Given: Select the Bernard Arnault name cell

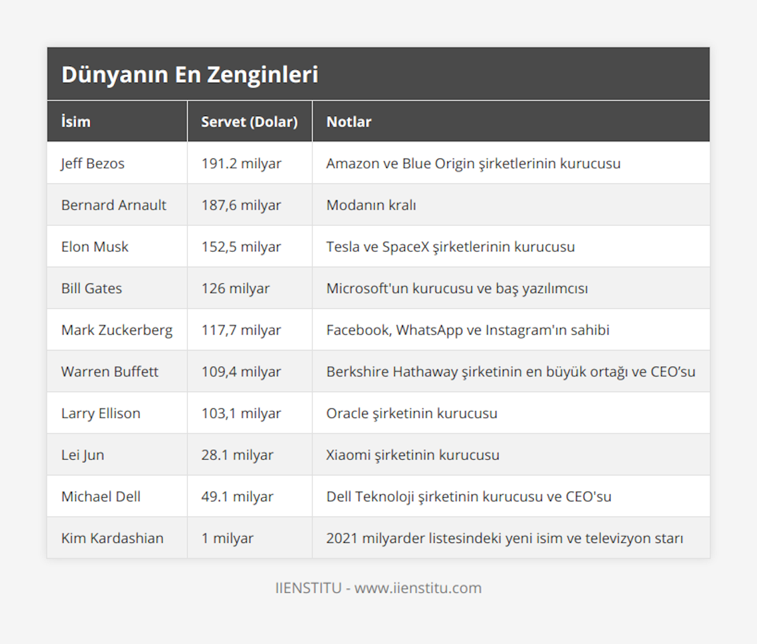Looking at the screenshot, I should tap(114, 205).
